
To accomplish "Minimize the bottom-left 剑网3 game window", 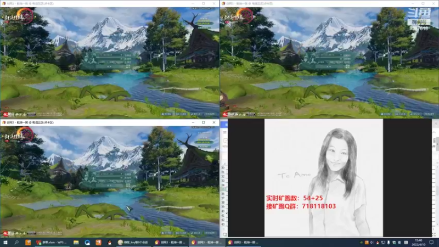I will click(x=193, y=122).
